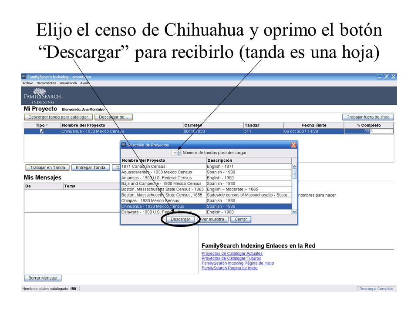Image resolution: width=418 pixels, height=313 pixels.
Task: Close the Selección de Proyectos dialog
Action: pyautogui.click(x=293, y=145)
